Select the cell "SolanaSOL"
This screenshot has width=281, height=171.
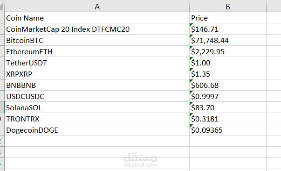pos(97,107)
